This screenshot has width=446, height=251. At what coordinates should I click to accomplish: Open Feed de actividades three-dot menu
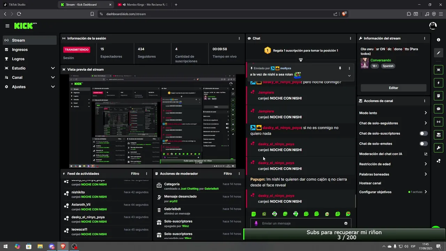146,174
